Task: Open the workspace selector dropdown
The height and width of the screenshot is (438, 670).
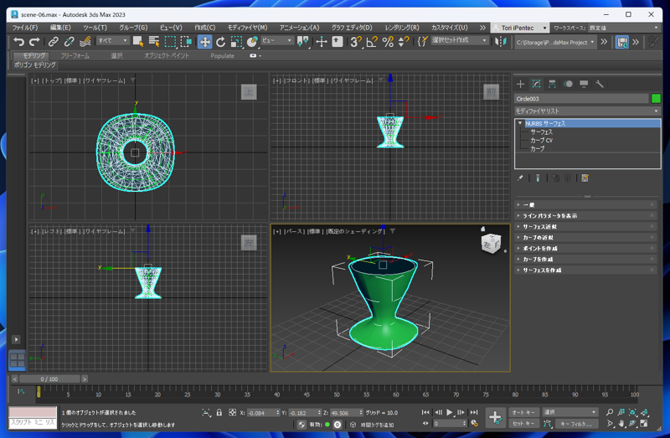Action: click(x=624, y=28)
